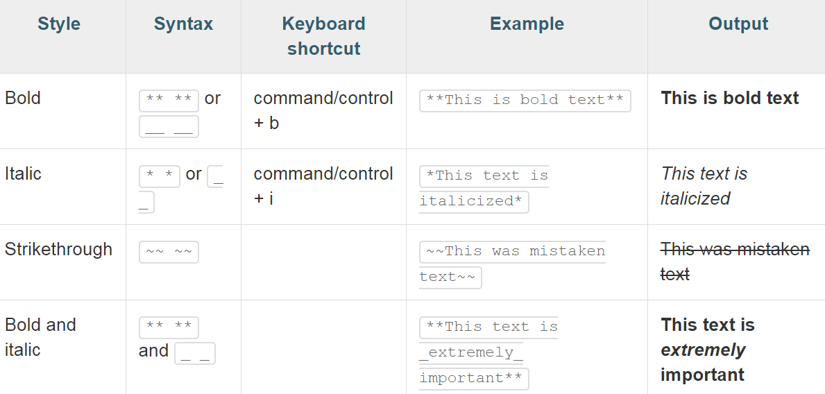Click the Example column header

pos(527,24)
